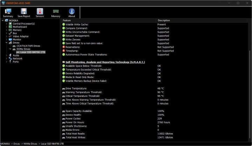
Task: Click the Motherboard icon in tree
Action: [10, 27]
